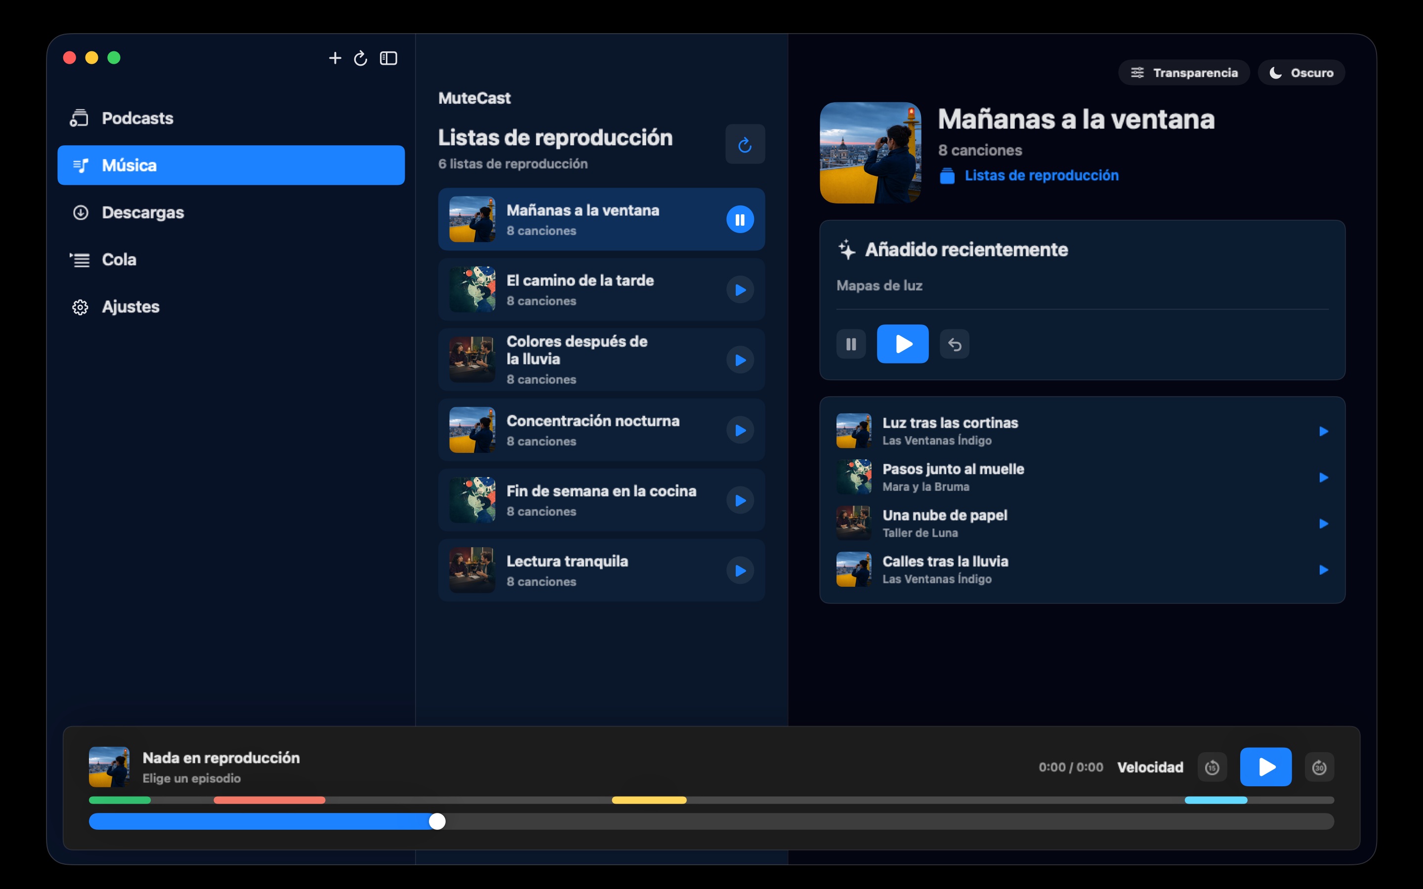
Task: Click the 0:00 / 0:00 time display
Action: [x=1071, y=768]
